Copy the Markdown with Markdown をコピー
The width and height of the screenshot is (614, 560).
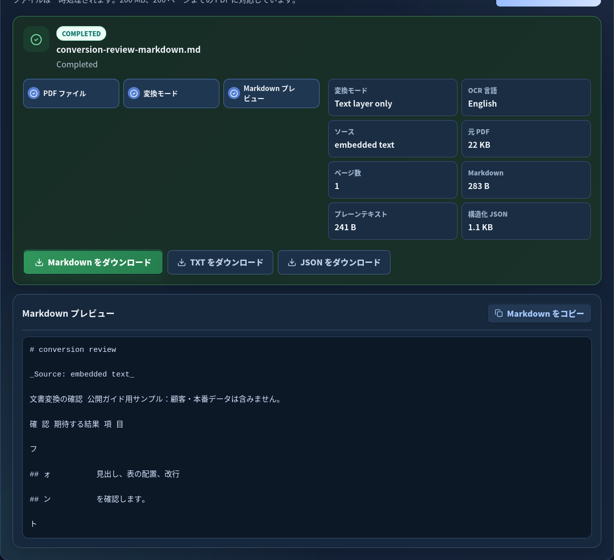point(539,313)
